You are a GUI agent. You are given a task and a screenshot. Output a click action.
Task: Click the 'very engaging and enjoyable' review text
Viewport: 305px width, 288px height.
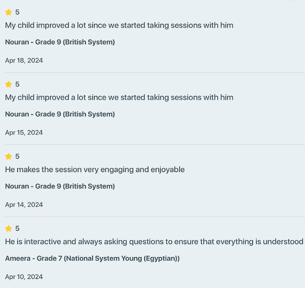95,169
